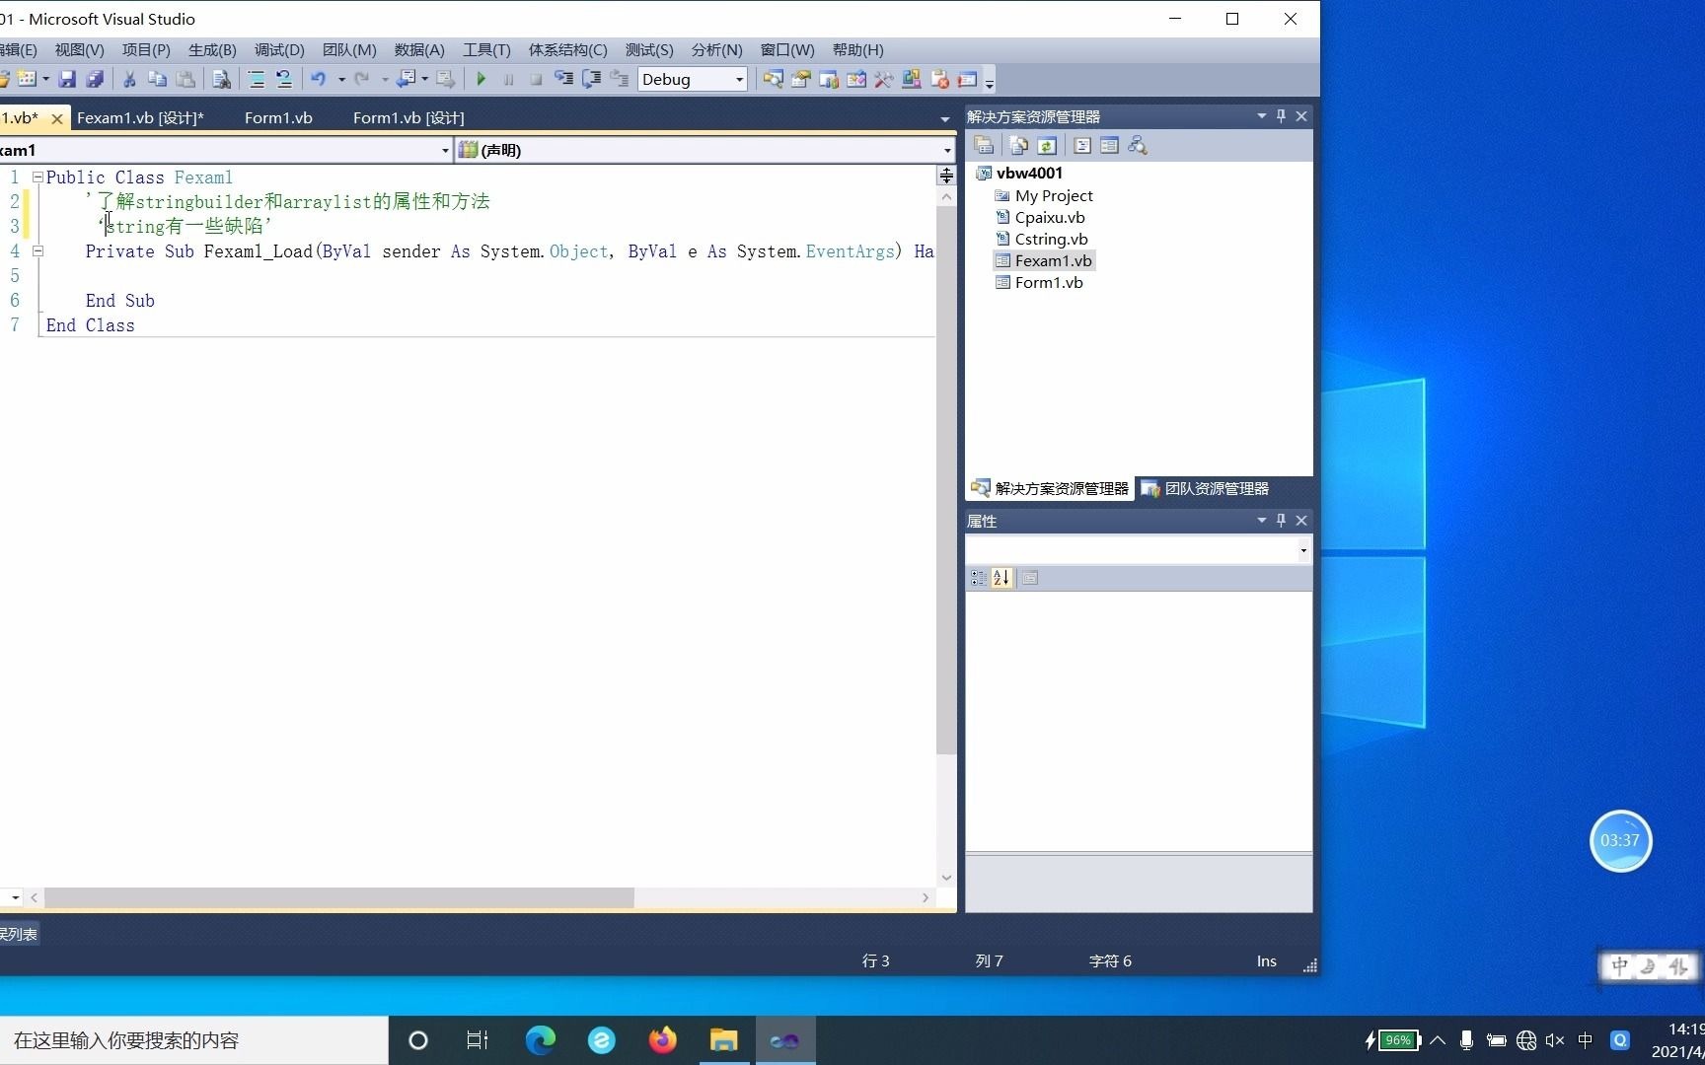This screenshot has height=1065, width=1705.
Task: Open the declarations member dropdown
Action: pyautogui.click(x=947, y=150)
